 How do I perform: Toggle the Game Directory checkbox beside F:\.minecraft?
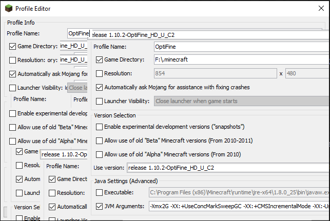point(99,59)
